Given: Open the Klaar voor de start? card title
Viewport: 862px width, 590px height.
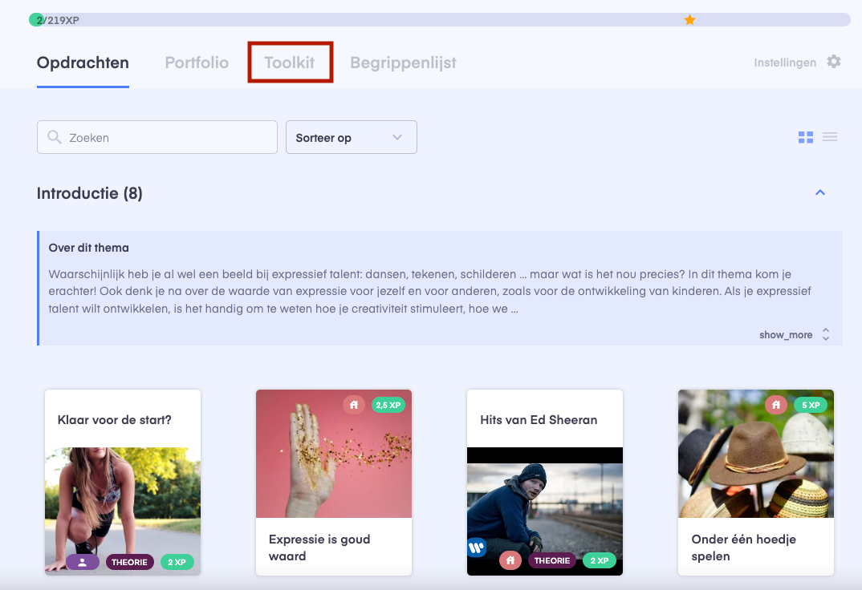Looking at the screenshot, I should pos(114,420).
